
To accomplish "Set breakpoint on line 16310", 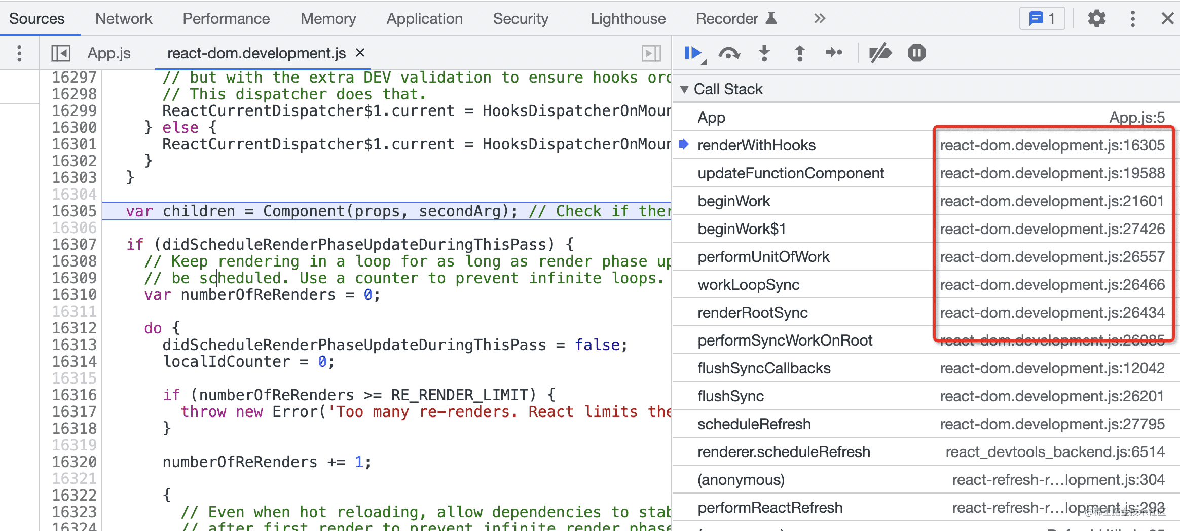I will point(74,295).
